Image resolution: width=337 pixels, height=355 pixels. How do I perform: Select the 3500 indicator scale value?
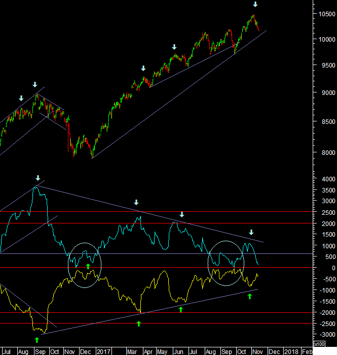[x=328, y=190]
